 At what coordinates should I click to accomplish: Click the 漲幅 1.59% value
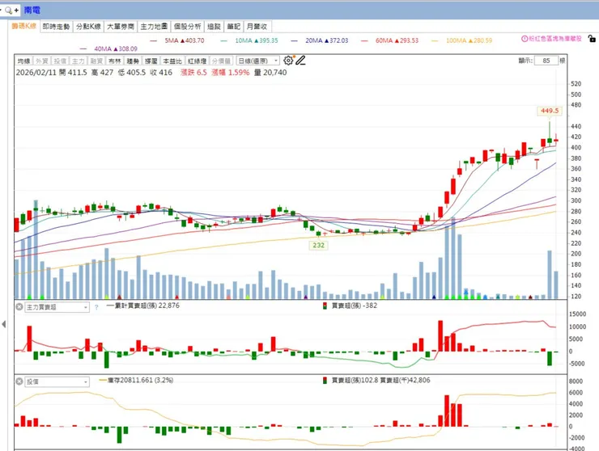coord(231,73)
